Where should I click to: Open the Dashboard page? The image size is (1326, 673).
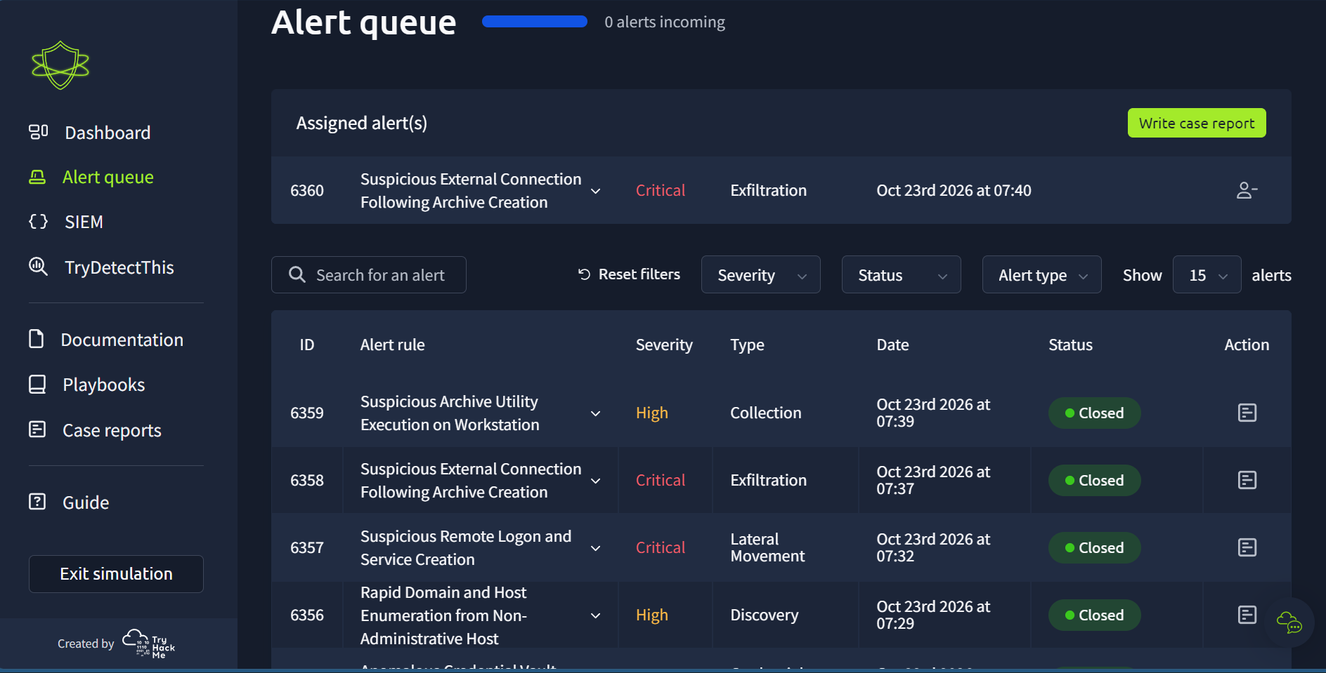coord(108,133)
